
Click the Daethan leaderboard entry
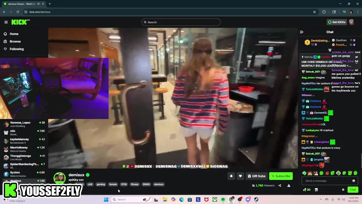click(x=344, y=40)
